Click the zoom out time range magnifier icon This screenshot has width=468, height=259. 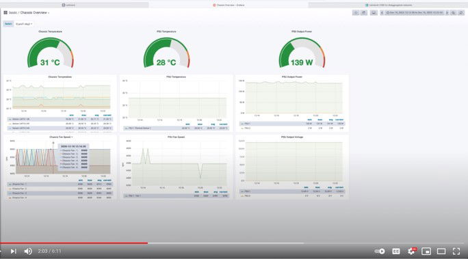click(x=454, y=13)
